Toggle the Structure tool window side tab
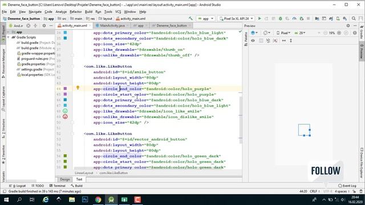Viewport: 365px width, 205px height. [x=3, y=129]
